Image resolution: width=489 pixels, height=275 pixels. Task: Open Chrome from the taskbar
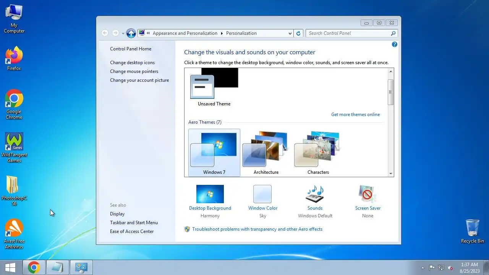[34, 267]
